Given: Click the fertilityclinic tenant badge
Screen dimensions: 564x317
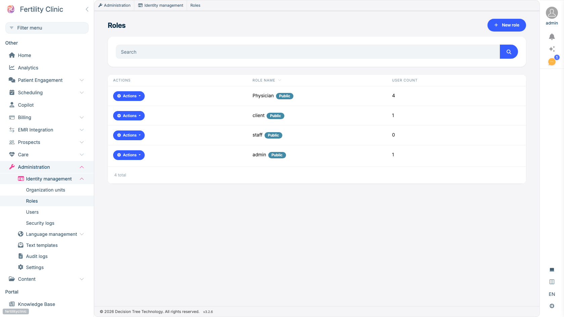Looking at the screenshot, I should [x=16, y=312].
